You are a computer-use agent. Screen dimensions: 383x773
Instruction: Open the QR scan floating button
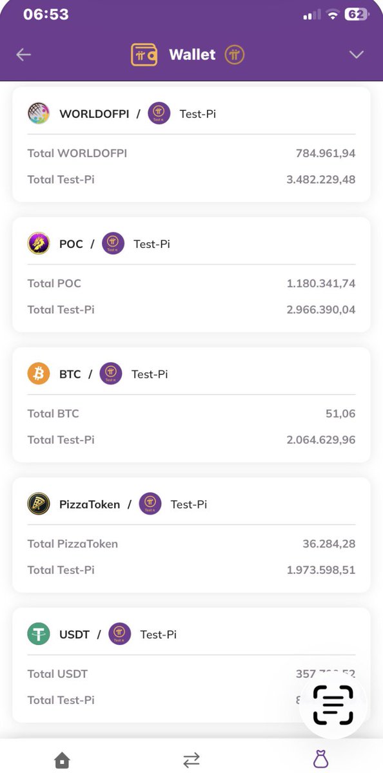click(x=333, y=705)
